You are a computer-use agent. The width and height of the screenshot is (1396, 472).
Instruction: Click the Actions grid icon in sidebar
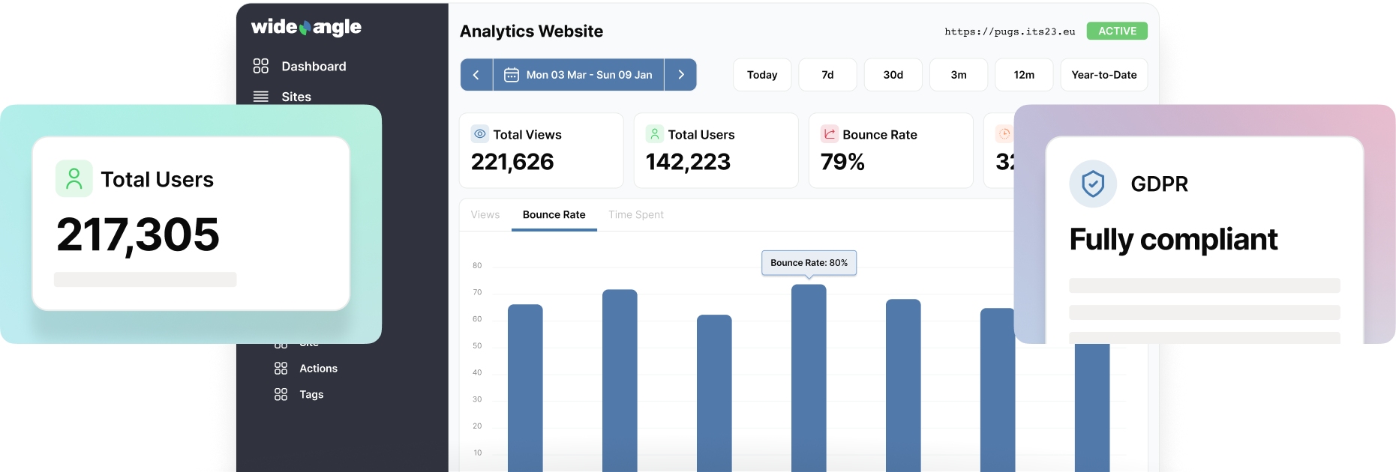tap(281, 369)
